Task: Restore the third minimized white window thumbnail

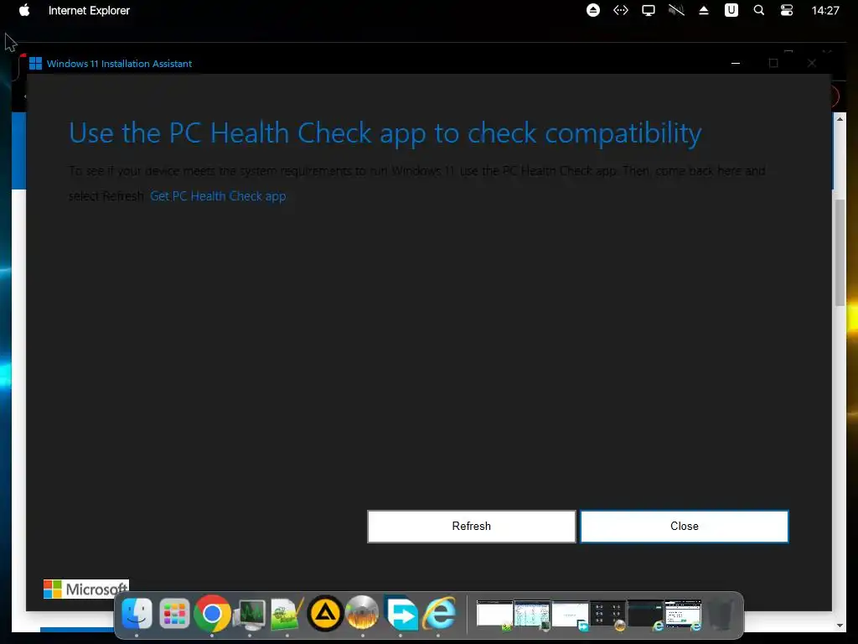Action: [570, 614]
